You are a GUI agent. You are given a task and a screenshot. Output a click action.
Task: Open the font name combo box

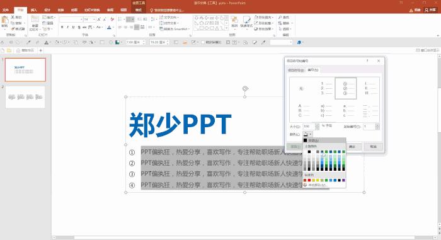71,20
